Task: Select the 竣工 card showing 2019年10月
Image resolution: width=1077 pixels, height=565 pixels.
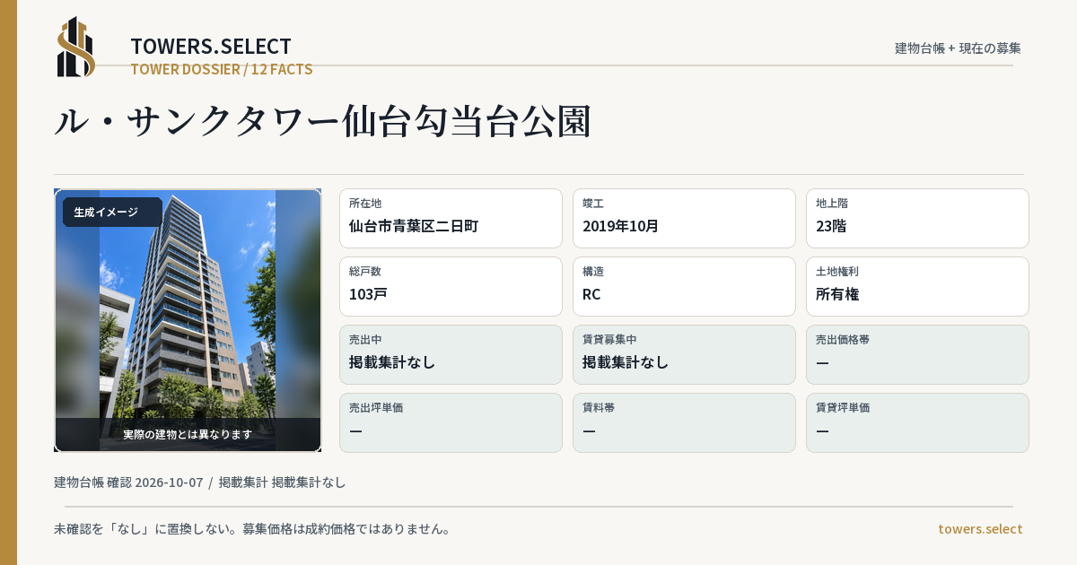Action: tap(684, 218)
